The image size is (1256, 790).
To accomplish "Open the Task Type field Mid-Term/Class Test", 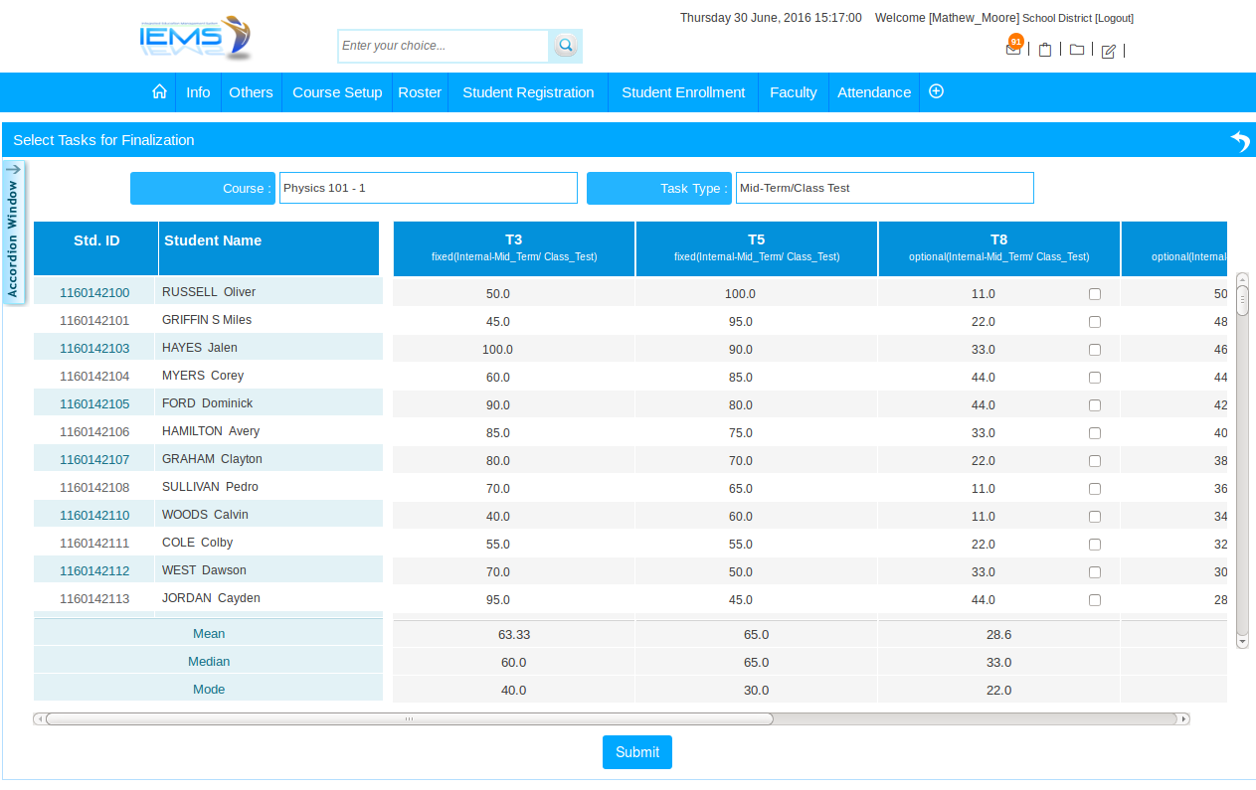I will (885, 188).
